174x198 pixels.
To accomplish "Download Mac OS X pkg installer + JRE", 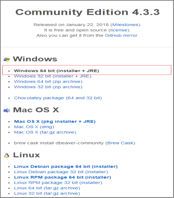I will 55,122.
